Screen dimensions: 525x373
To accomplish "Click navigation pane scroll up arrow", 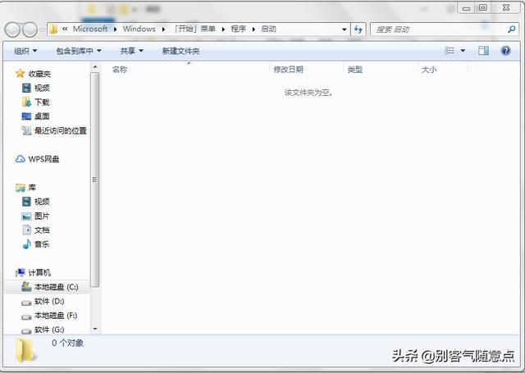I will coord(95,67).
